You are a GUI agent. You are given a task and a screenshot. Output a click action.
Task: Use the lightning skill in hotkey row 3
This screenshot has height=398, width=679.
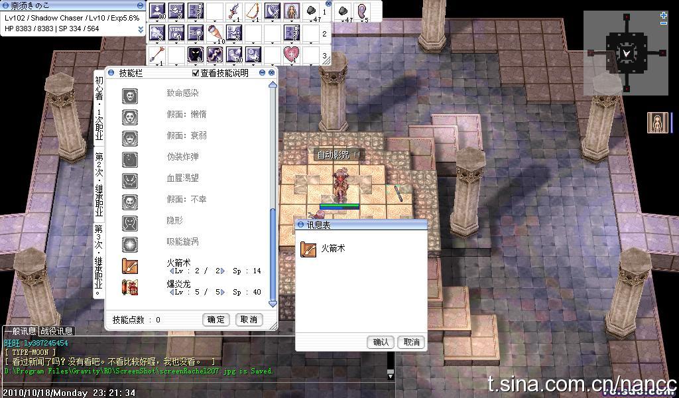tap(215, 56)
